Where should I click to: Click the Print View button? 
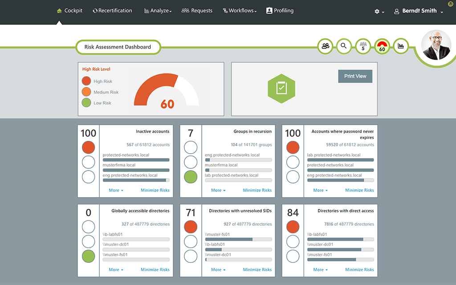(355, 76)
